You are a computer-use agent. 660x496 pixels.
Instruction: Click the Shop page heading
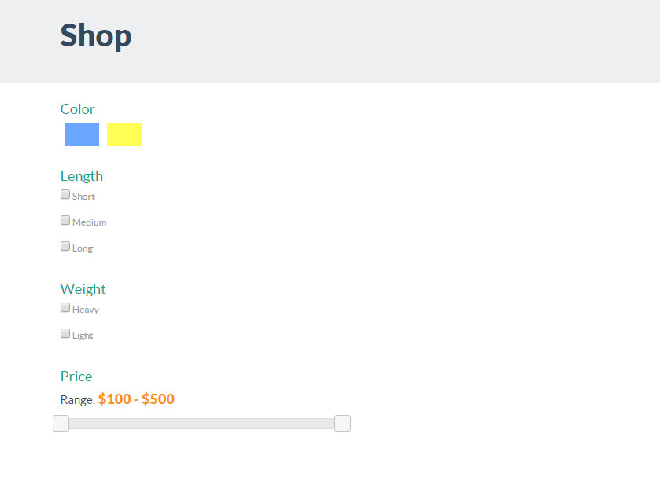click(x=96, y=35)
